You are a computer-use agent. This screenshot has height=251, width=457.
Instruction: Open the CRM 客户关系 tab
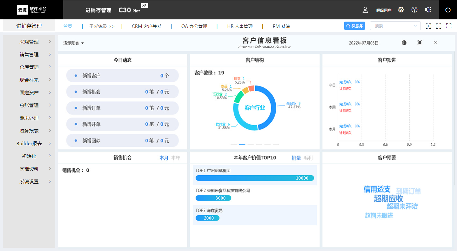(x=146, y=26)
